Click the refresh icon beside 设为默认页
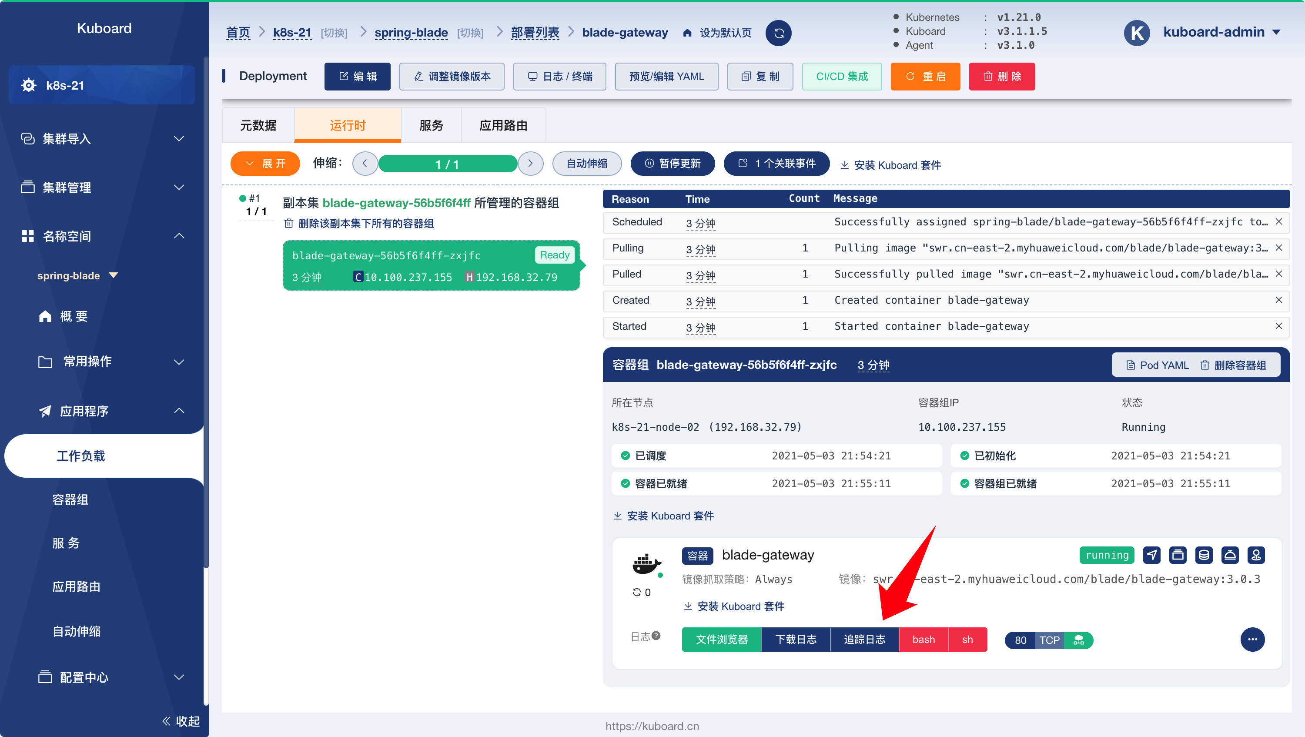Viewport: 1305px width, 737px height. (778, 33)
